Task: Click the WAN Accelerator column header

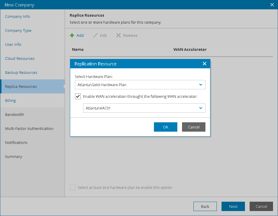Action: pyautogui.click(x=190, y=49)
